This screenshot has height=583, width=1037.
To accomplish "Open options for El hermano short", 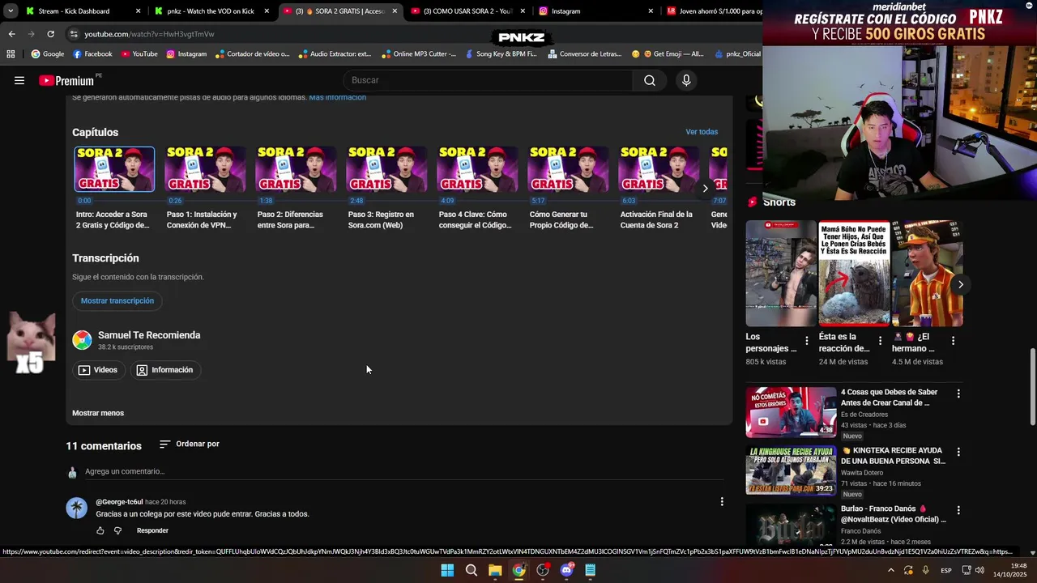I will click(953, 341).
